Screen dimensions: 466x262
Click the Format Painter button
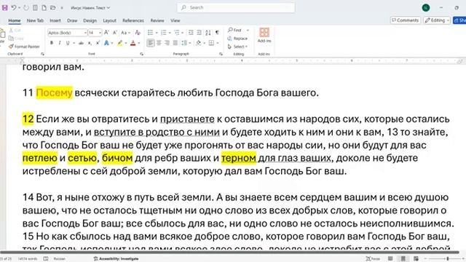point(24,47)
